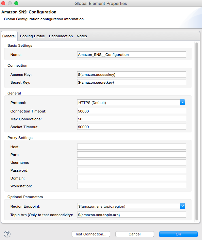Click the "Optional Parameters" section heading

(25, 197)
